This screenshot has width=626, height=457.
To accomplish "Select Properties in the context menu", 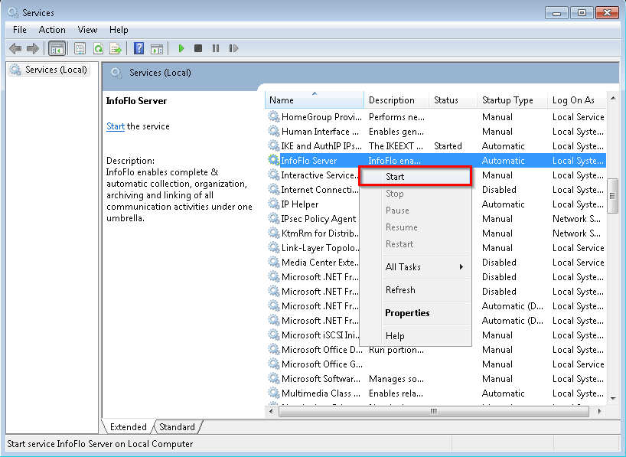I will 407,313.
